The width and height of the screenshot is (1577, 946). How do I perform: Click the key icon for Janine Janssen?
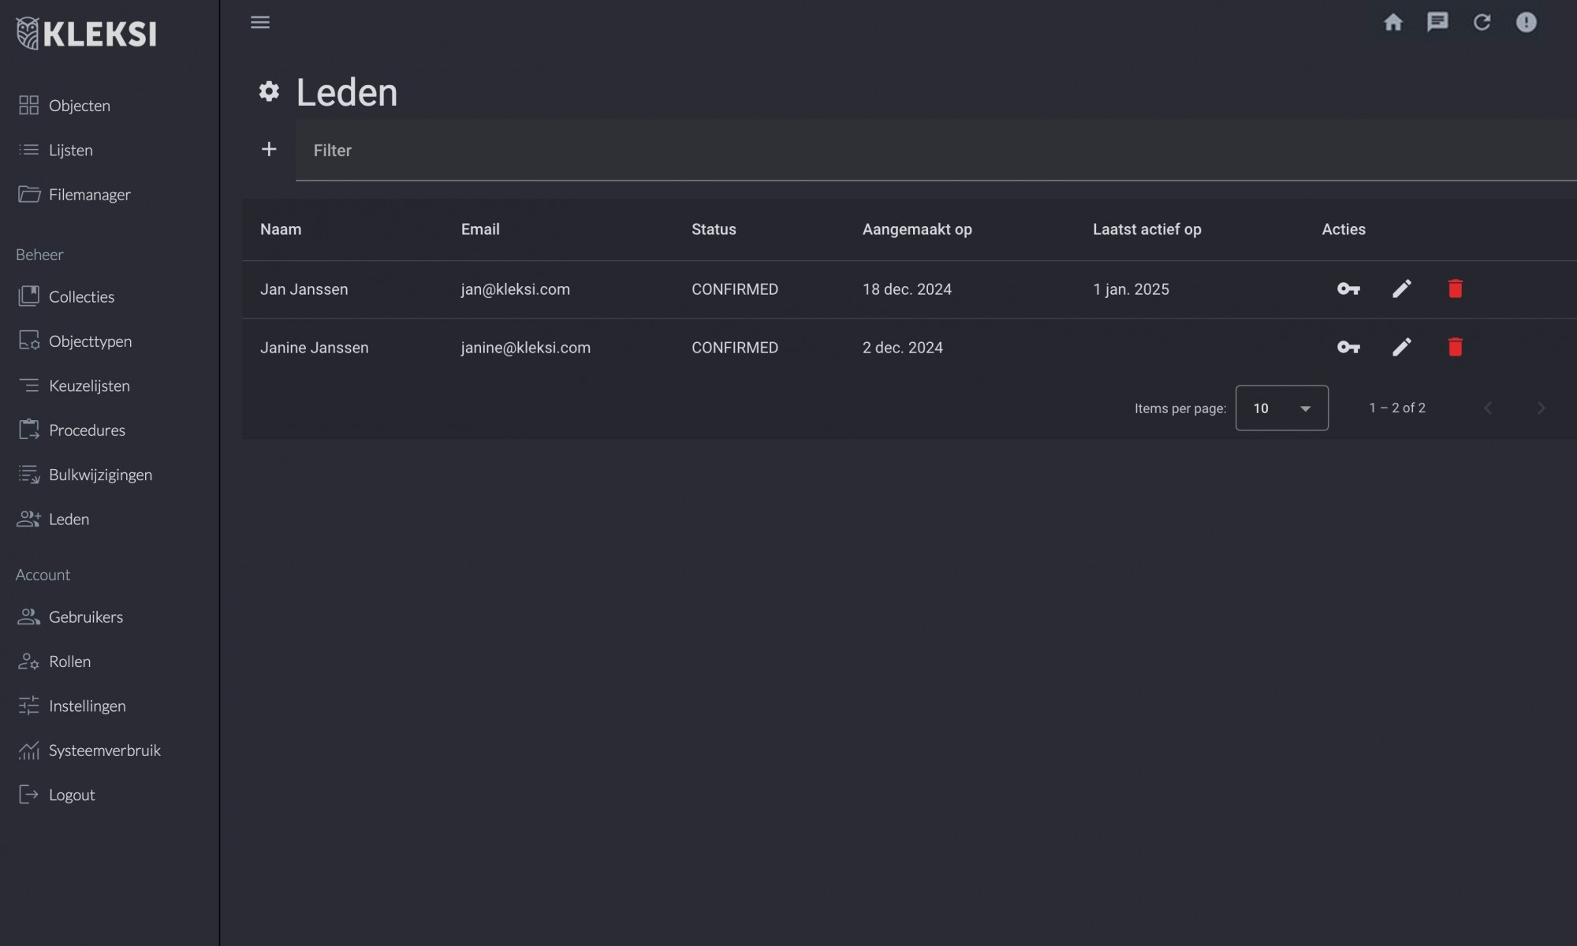pos(1348,348)
